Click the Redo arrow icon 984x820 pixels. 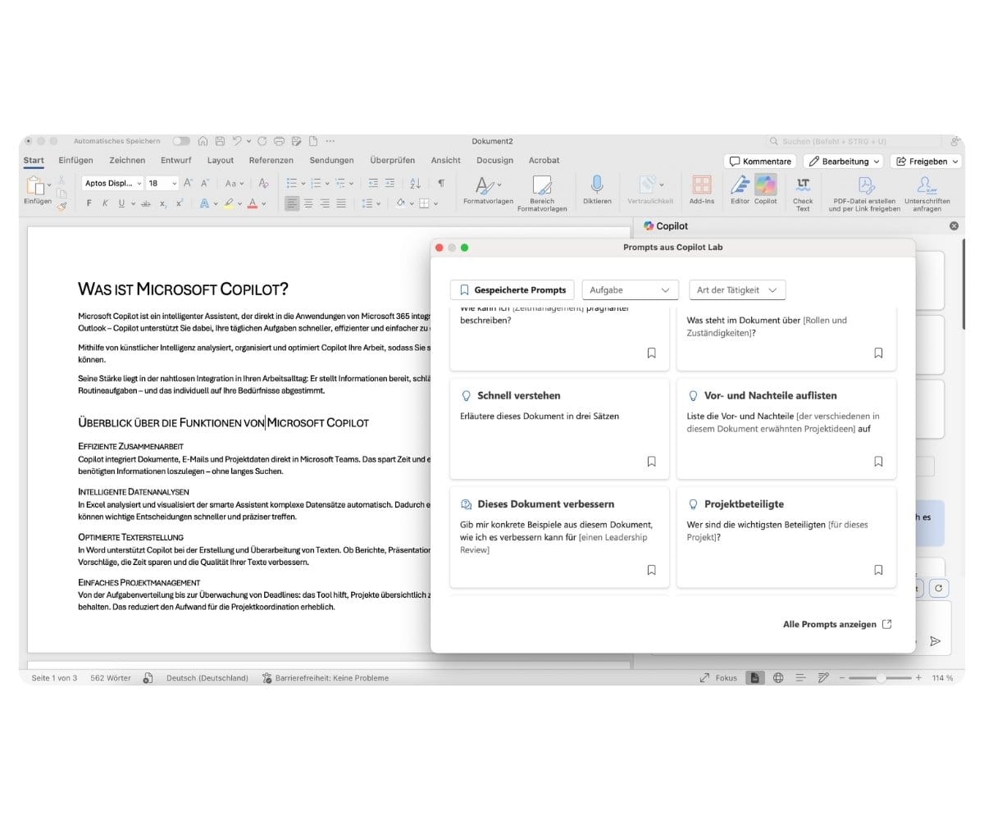pos(262,141)
